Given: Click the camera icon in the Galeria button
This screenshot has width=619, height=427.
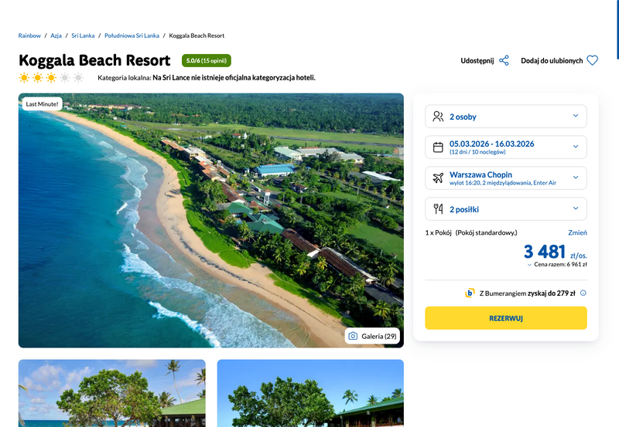Looking at the screenshot, I should coord(353,336).
